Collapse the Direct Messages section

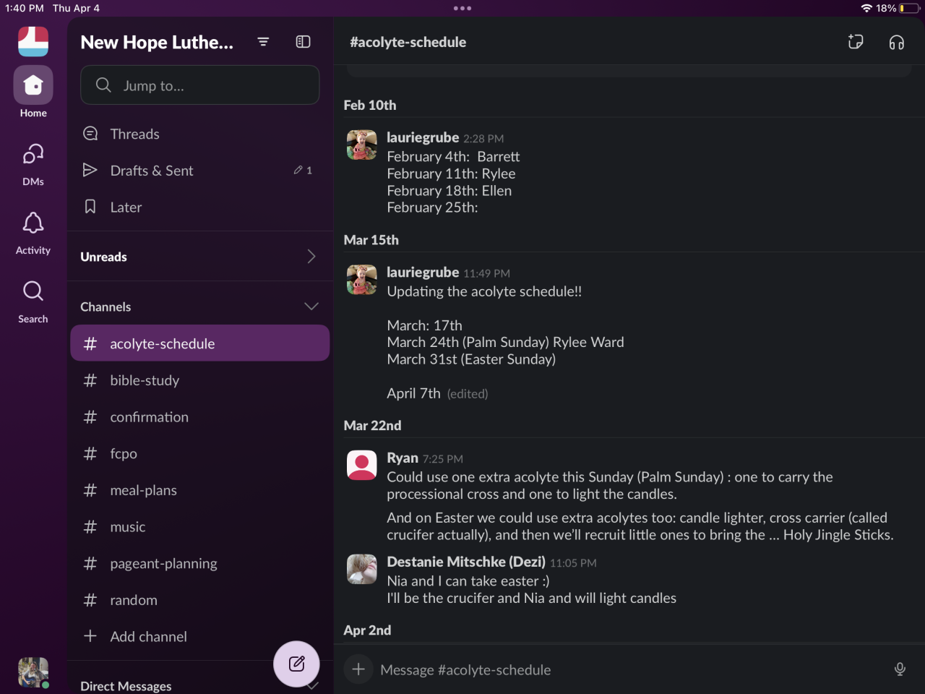coord(311,686)
